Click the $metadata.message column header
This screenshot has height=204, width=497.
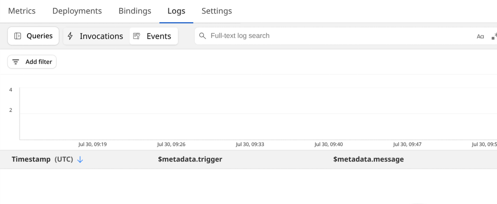[368, 159]
